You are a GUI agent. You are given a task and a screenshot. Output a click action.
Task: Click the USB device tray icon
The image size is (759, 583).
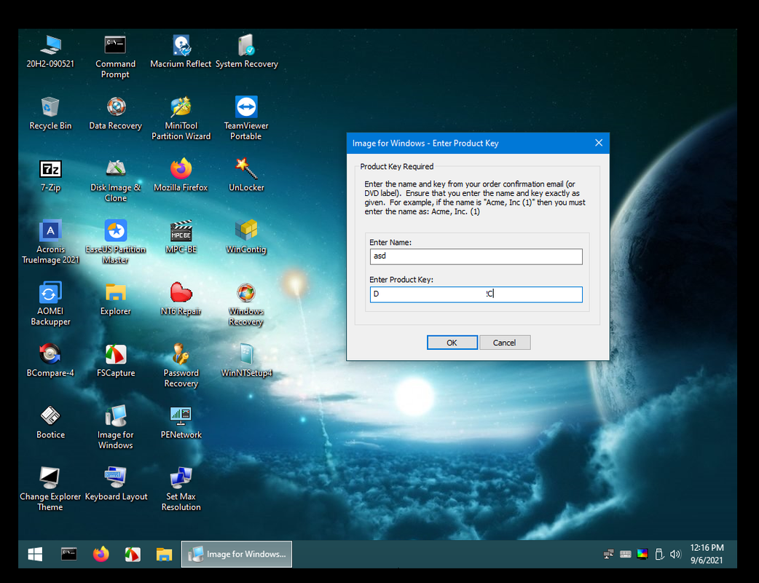(658, 554)
